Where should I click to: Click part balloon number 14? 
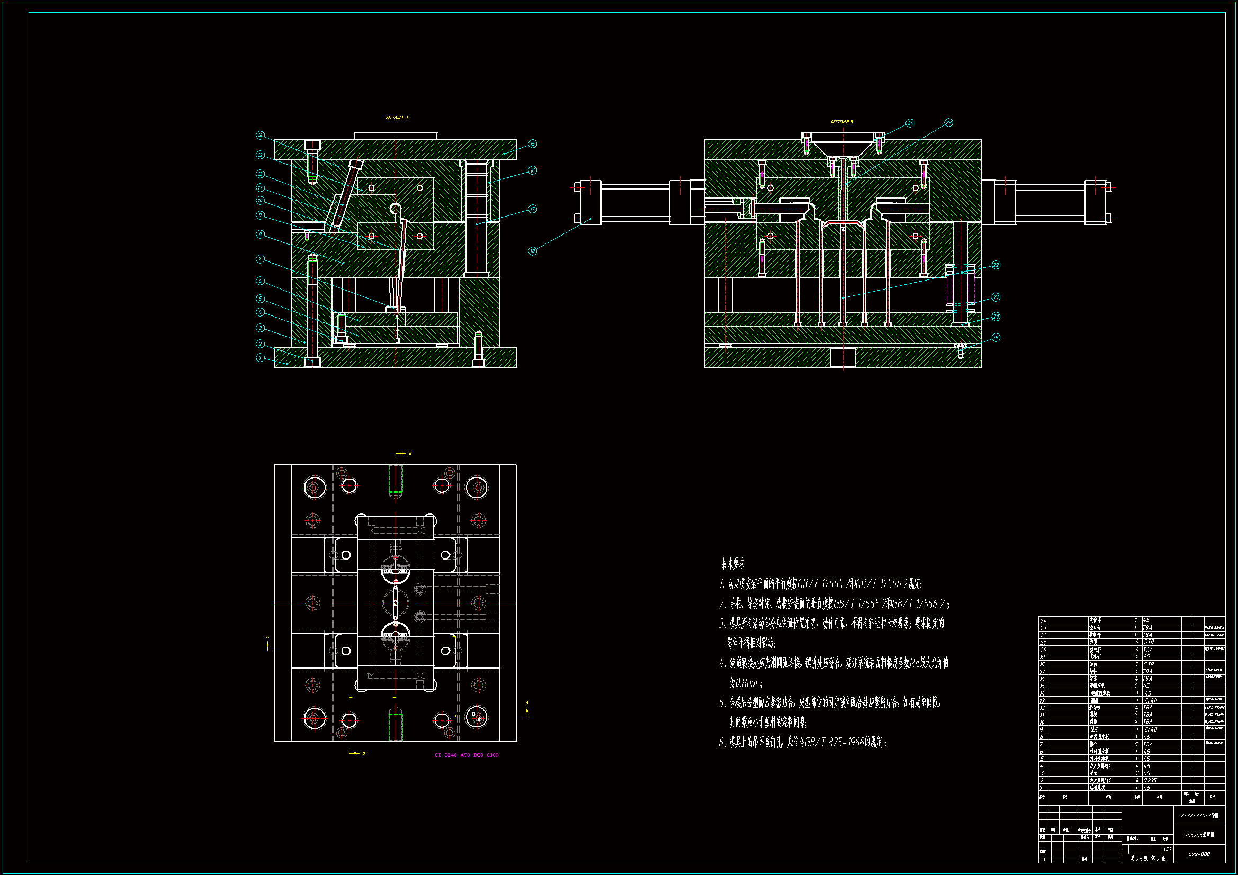point(261,136)
